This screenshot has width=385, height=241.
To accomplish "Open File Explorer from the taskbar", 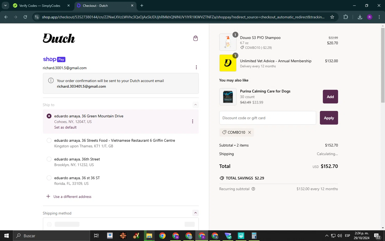I will (x=149, y=236).
